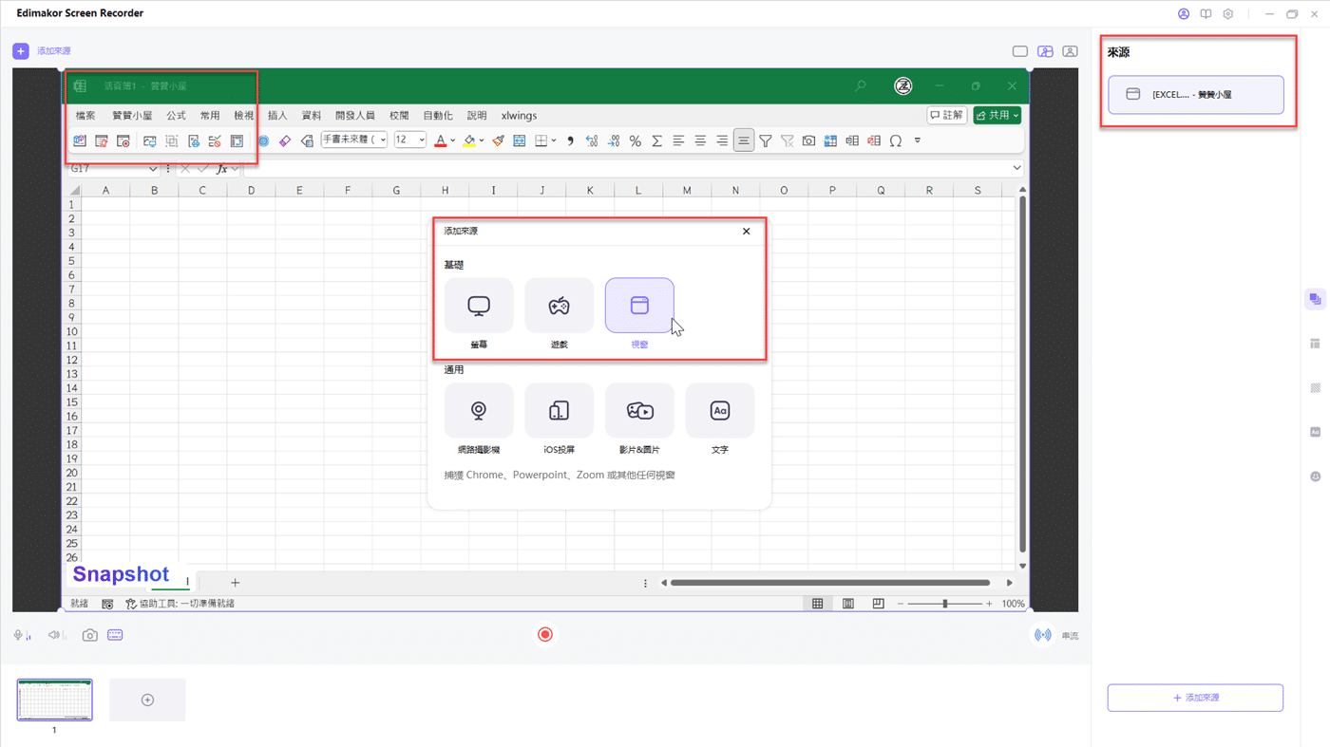The height and width of the screenshot is (747, 1330).
Task: Open the borders dropdown arrow
Action: [555, 141]
